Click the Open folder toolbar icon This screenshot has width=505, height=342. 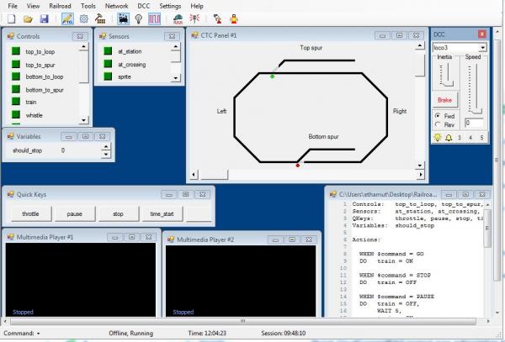[x=28, y=18]
